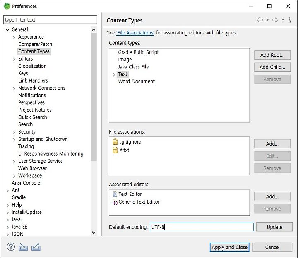The image size is (298, 258).
Task: Select Ansi Console in the tree
Action: (x=26, y=183)
